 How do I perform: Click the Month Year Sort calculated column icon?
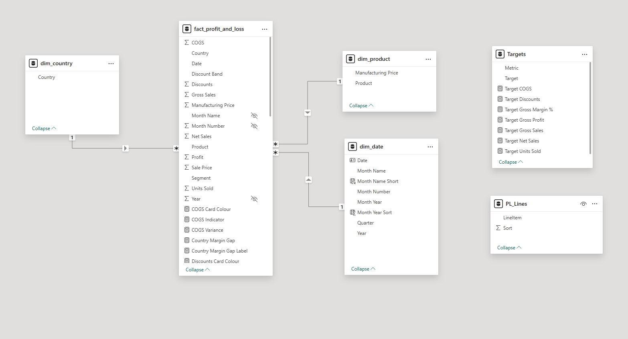click(x=352, y=213)
